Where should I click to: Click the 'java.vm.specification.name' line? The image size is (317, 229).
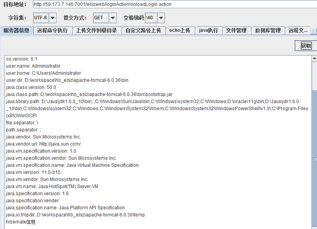click(72, 165)
